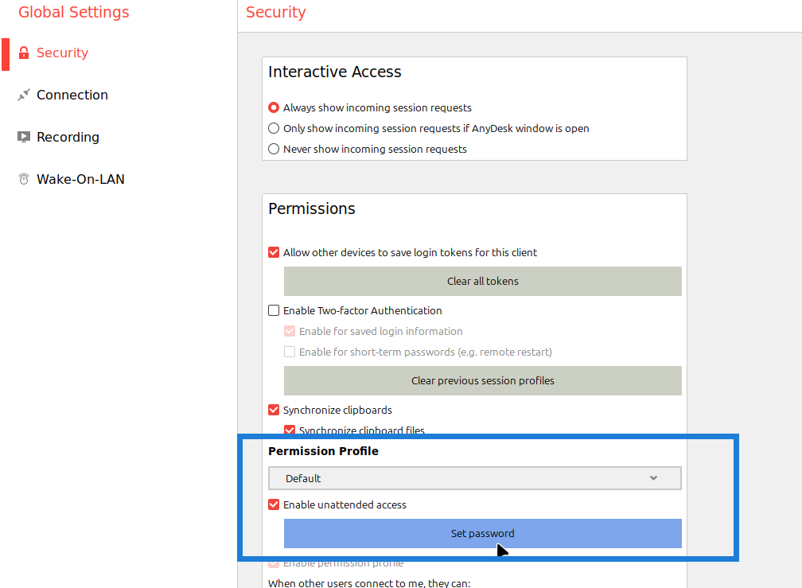Image resolution: width=802 pixels, height=588 pixels.
Task: Toggle Enable for saved login information
Action: 290,331
